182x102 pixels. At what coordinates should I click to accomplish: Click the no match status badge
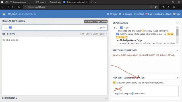(x=96, y=22)
